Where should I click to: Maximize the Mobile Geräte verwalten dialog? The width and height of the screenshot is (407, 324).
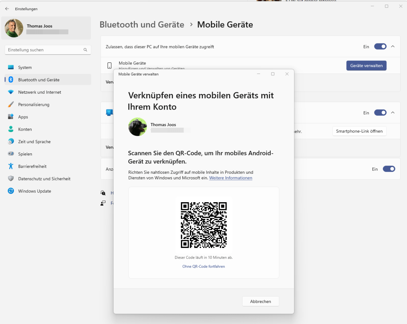(273, 74)
